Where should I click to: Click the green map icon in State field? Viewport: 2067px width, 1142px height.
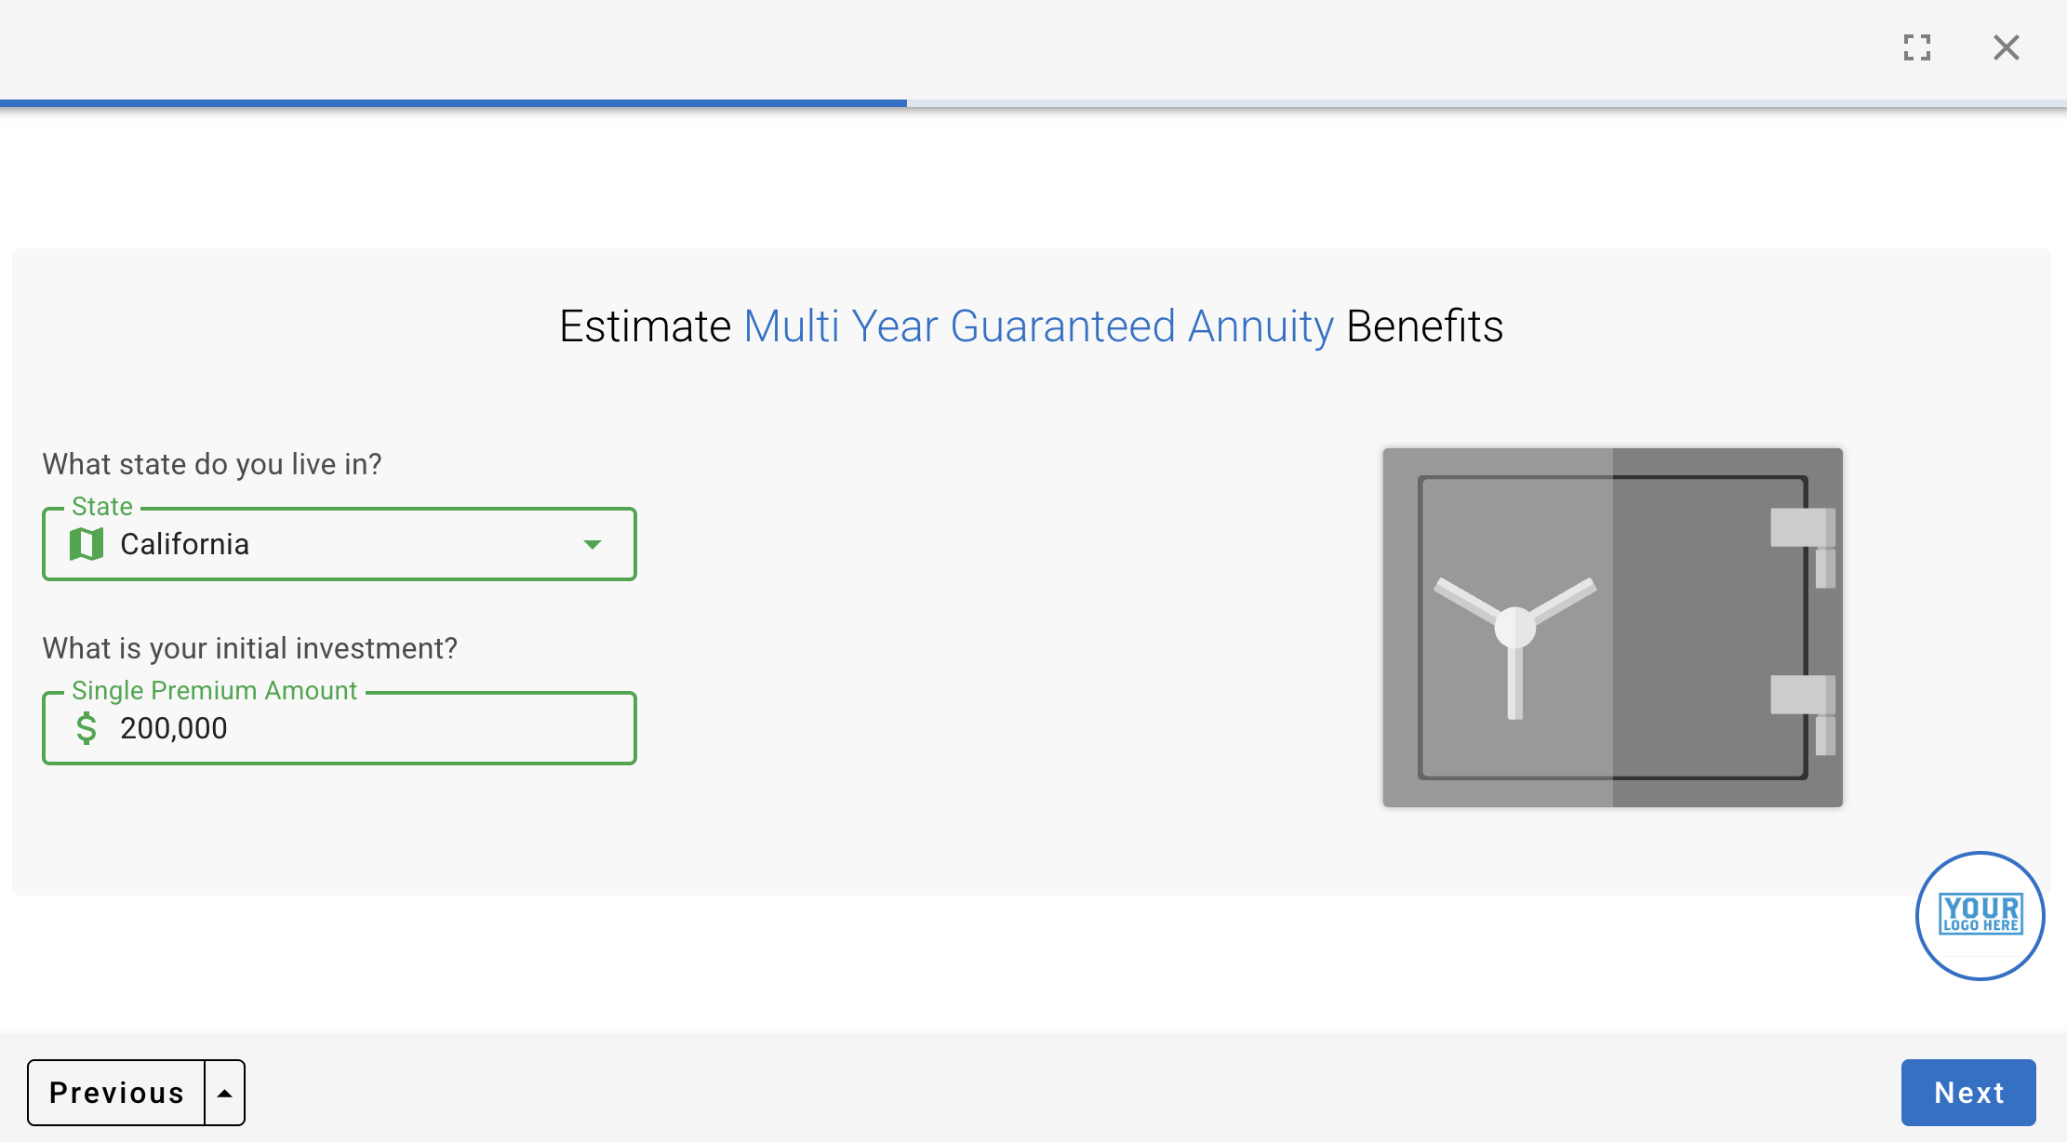(x=87, y=544)
